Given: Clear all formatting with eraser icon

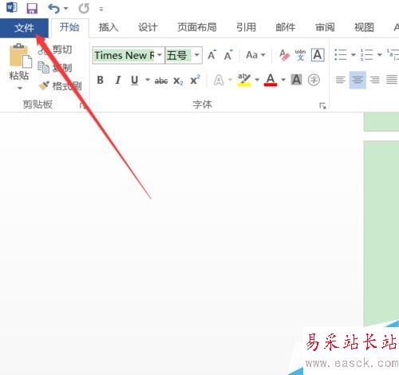Looking at the screenshot, I should point(284,55).
